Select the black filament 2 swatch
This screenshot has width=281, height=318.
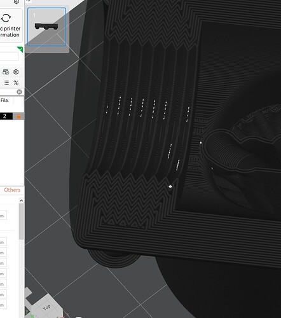6,116
